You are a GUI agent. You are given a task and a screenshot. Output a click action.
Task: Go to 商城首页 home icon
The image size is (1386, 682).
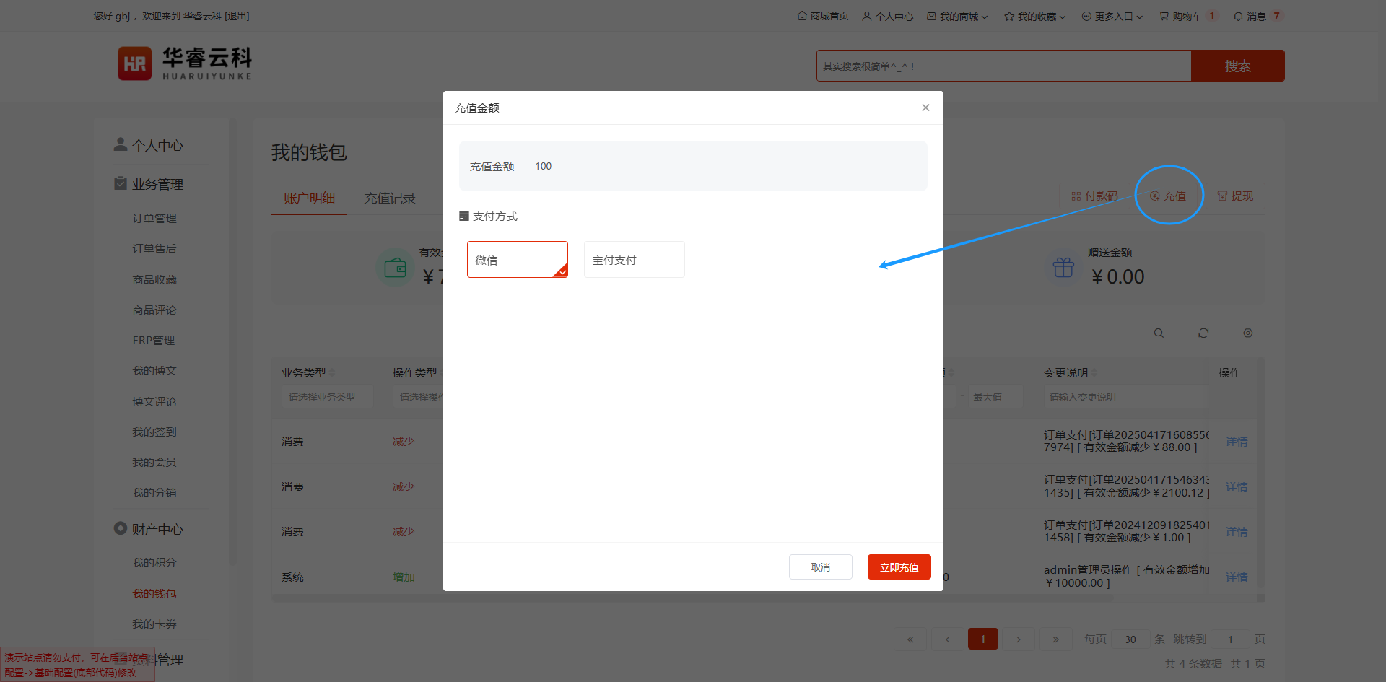click(802, 16)
